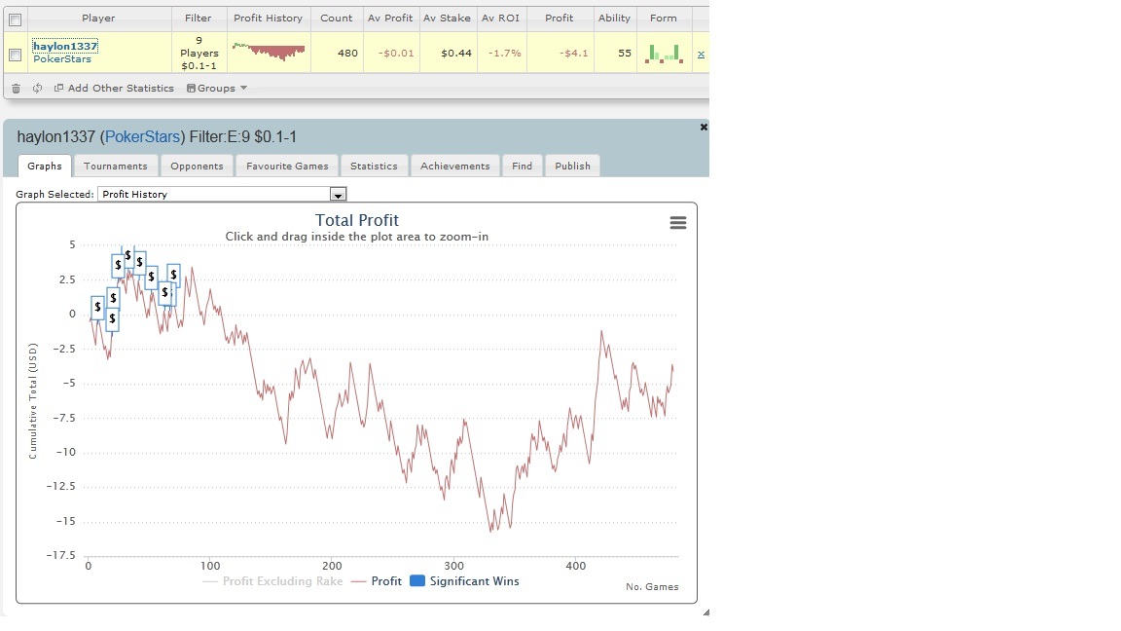Click the Form bar chart icon
Viewport: 1121px width, 631px height.
(664, 54)
